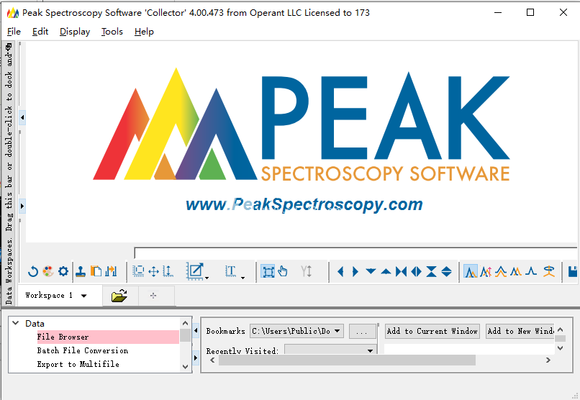
Task: Open the Help menu
Action: pos(144,32)
